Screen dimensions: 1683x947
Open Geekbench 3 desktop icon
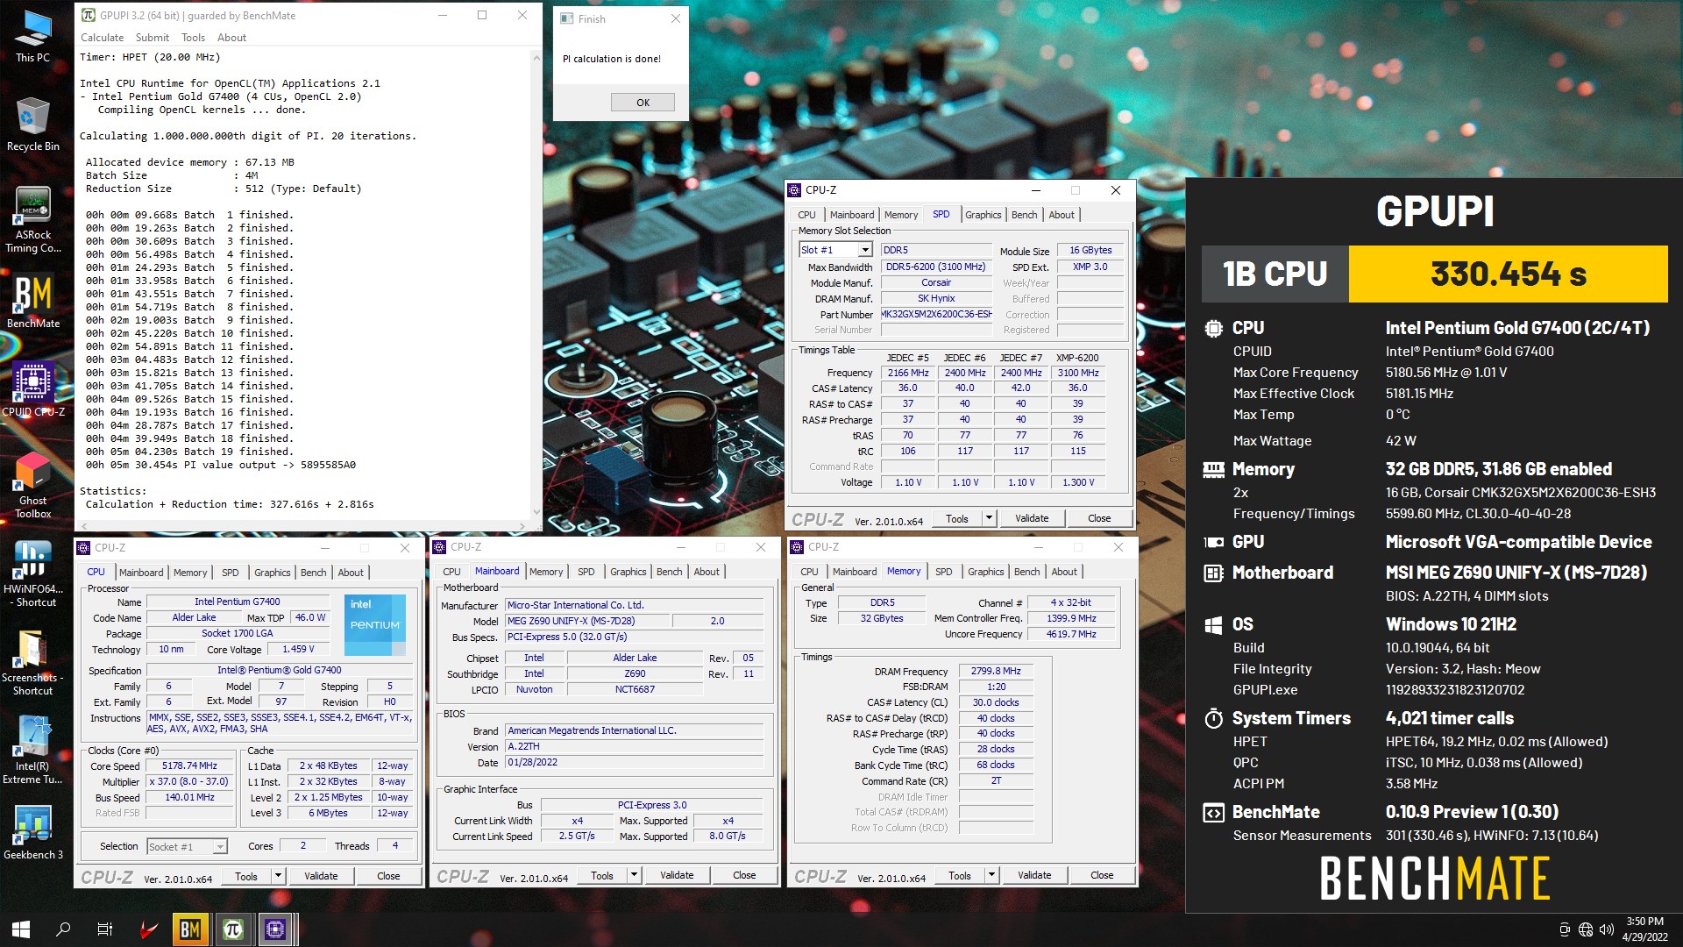coord(32,831)
